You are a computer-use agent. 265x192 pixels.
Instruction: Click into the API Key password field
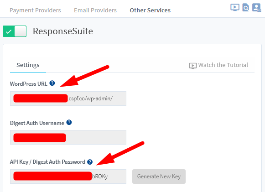tap(68, 176)
